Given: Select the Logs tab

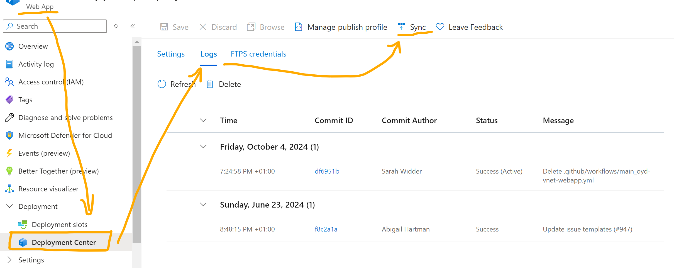Looking at the screenshot, I should tap(209, 54).
